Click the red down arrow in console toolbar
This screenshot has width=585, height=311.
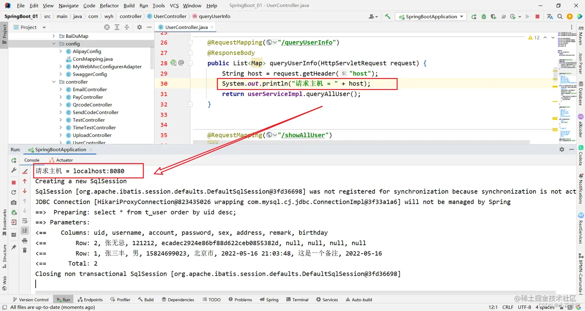[25, 191]
